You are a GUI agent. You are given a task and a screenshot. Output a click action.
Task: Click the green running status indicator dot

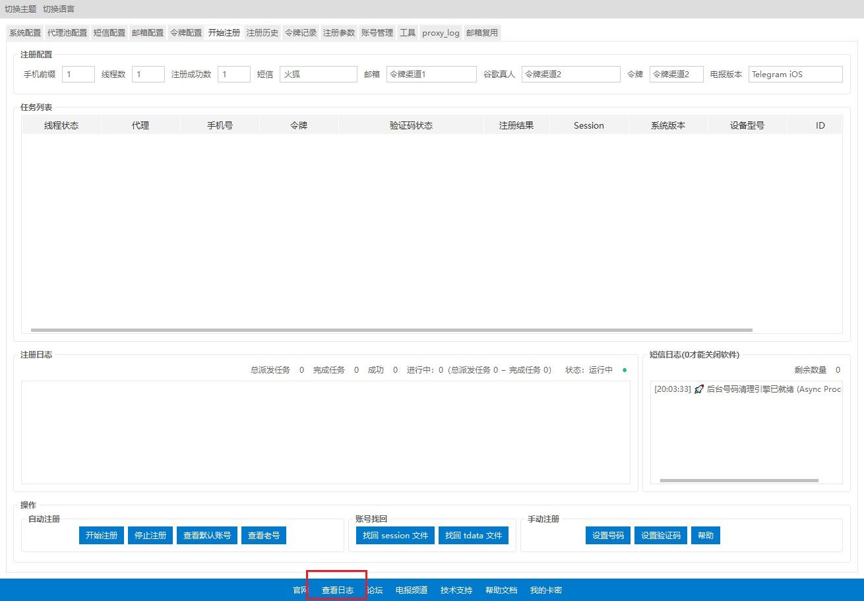(x=625, y=370)
